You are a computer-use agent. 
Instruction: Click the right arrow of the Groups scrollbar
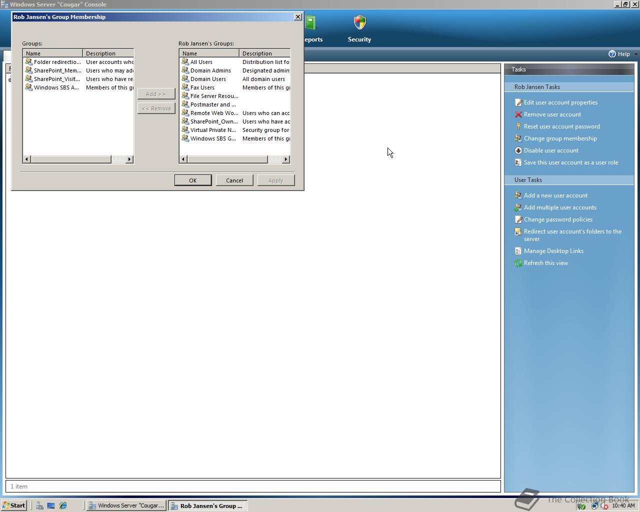[x=128, y=159]
